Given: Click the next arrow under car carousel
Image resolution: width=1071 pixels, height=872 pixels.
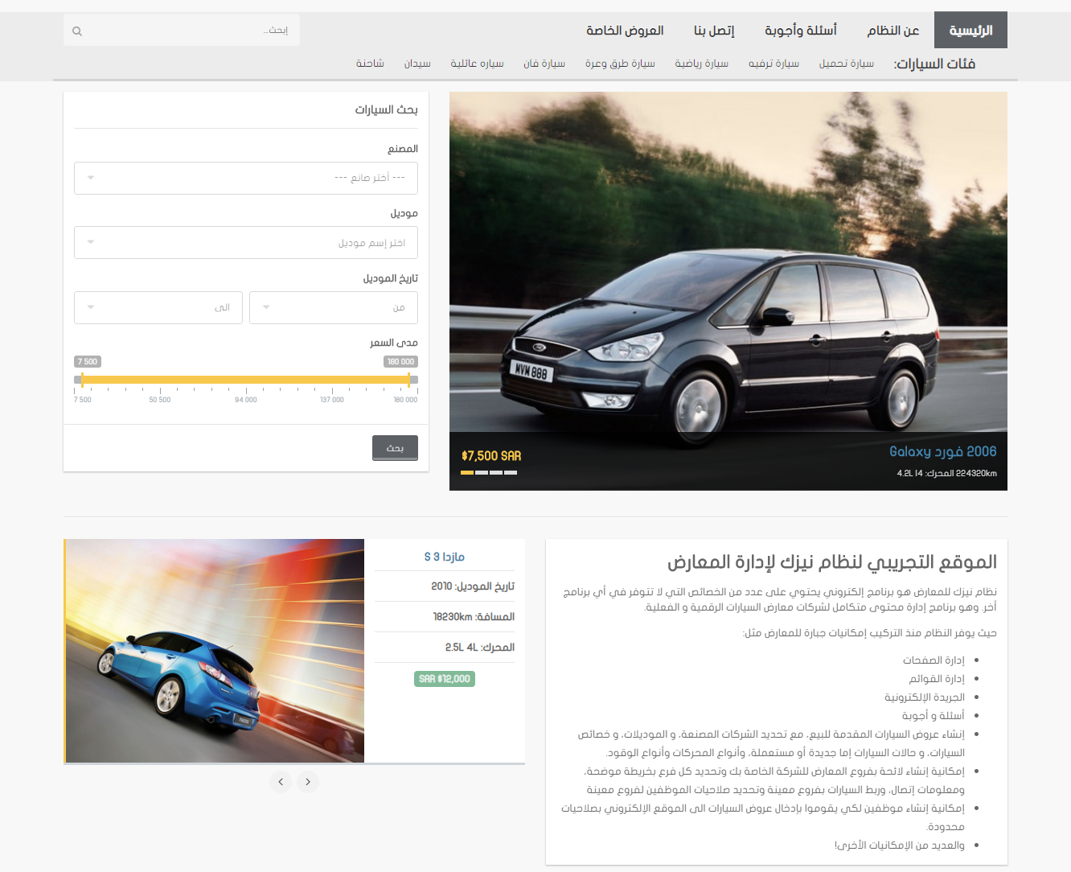Looking at the screenshot, I should click(x=308, y=782).
